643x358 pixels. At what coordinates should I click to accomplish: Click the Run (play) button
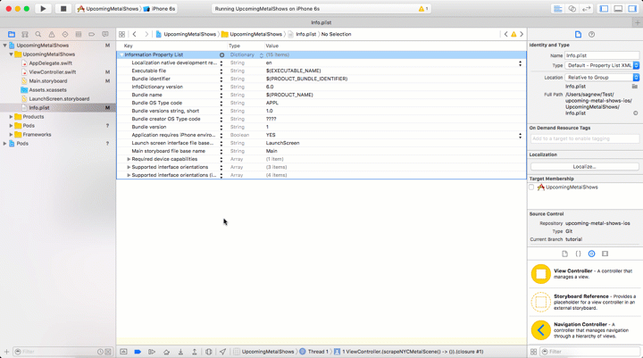point(43,9)
